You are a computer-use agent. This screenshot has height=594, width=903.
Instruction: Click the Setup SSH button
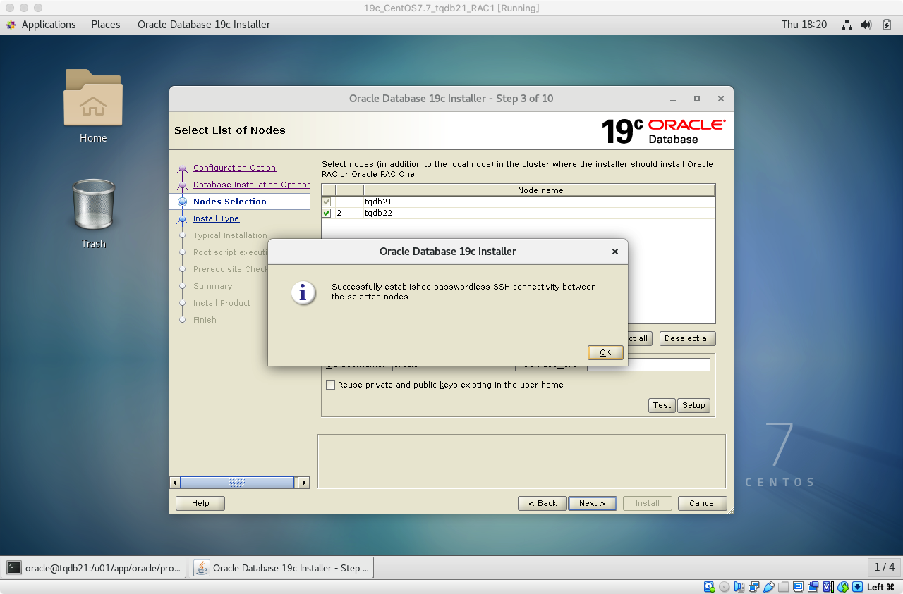point(693,405)
